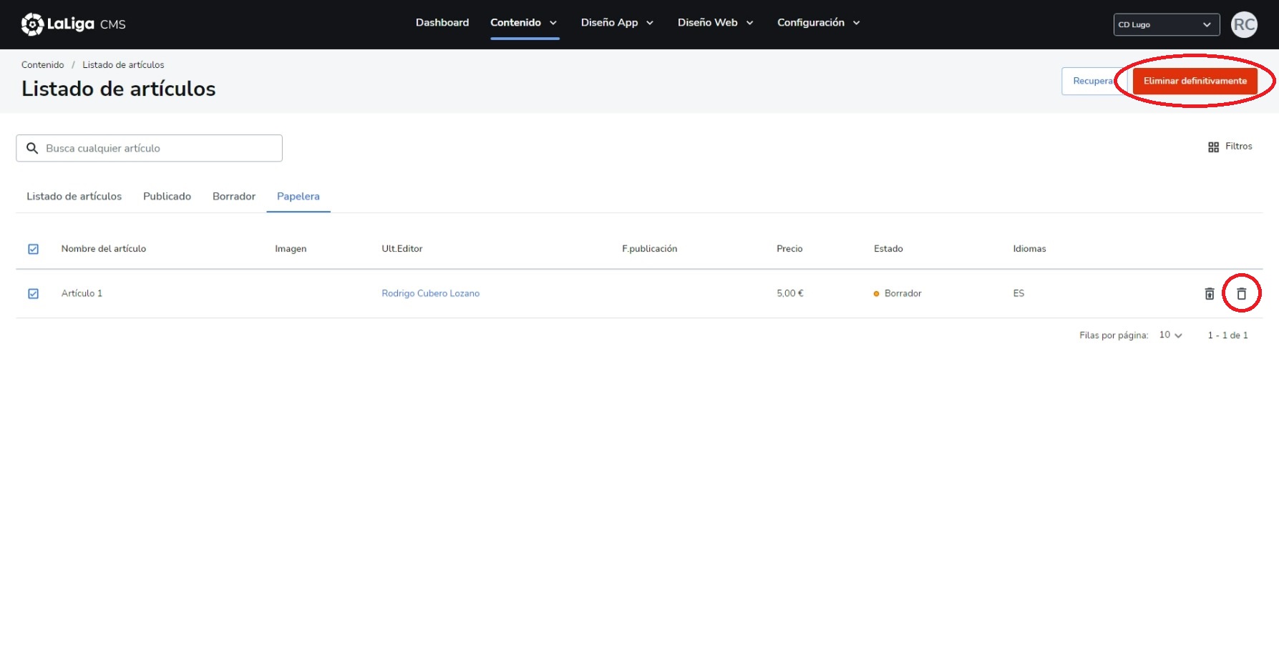This screenshot has width=1279, height=645.
Task: Permanently delete Artículo 1 with outlined trash icon
Action: pos(1241,293)
